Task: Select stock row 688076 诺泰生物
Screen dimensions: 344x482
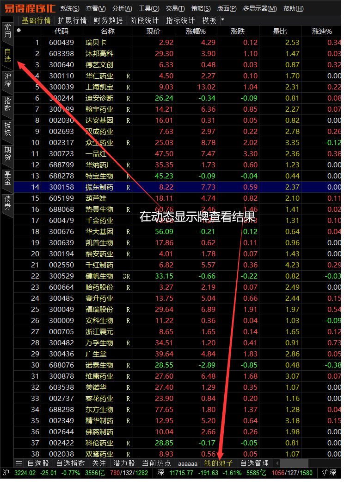Action: [177, 365]
